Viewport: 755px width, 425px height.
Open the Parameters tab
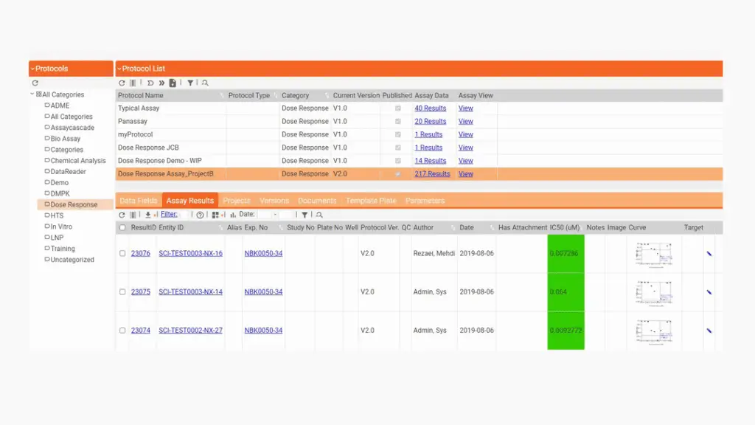pyautogui.click(x=425, y=201)
